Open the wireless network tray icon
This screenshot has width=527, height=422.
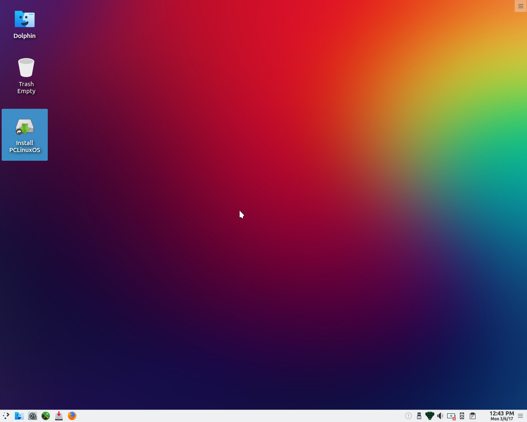(x=430, y=416)
